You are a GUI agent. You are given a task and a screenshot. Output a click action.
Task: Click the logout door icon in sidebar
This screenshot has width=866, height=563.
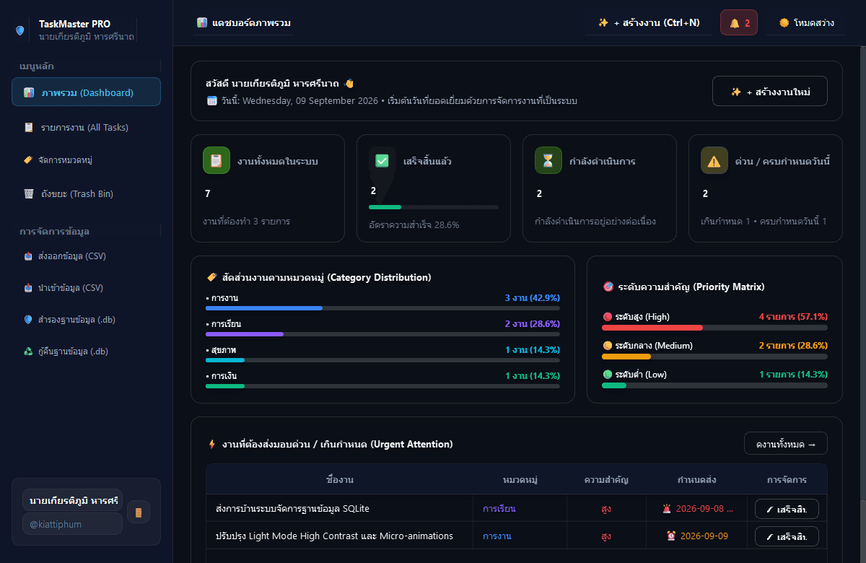coord(138,512)
